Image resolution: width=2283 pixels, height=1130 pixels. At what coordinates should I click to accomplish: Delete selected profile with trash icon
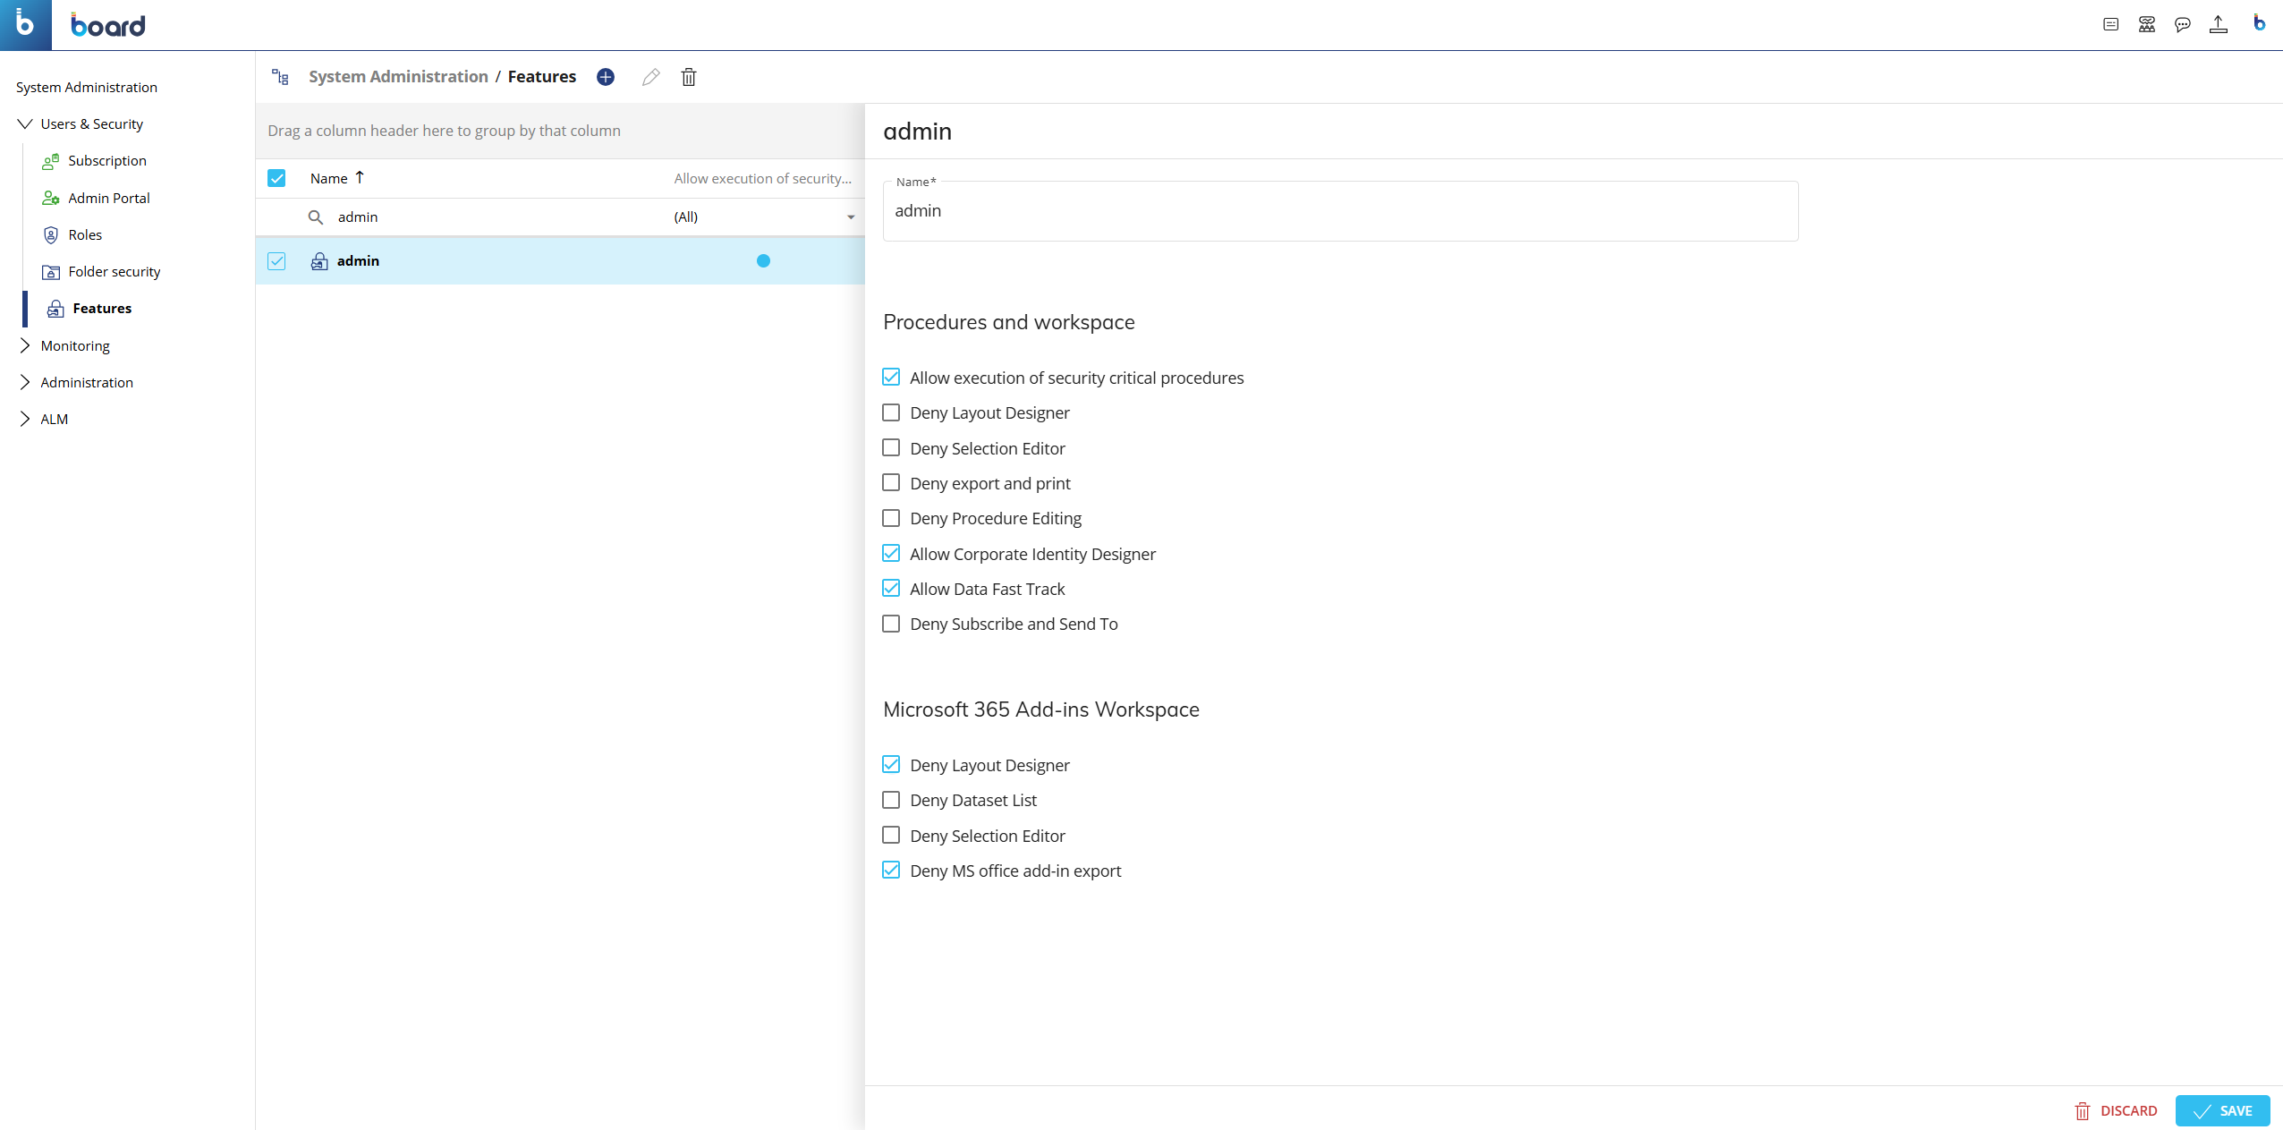tap(689, 77)
